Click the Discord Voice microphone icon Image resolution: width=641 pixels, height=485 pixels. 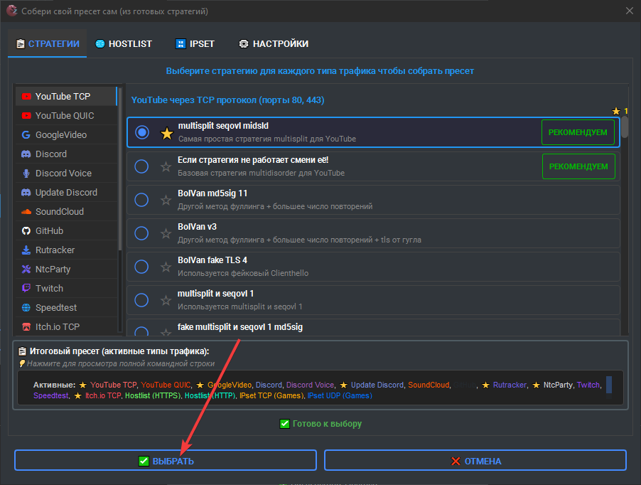(26, 174)
